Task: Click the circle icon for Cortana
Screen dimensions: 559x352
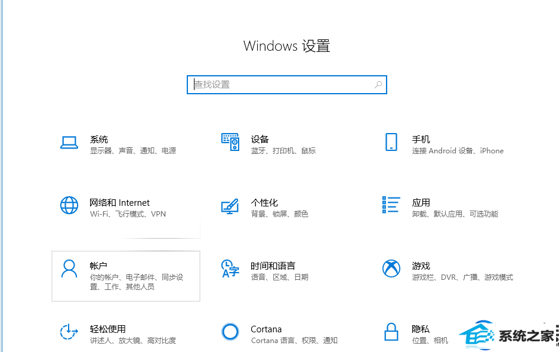Action: coord(230,332)
